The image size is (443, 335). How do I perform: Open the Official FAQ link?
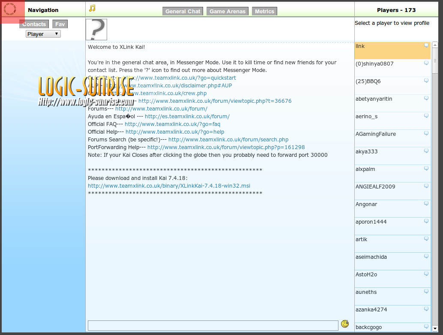tap(172, 124)
